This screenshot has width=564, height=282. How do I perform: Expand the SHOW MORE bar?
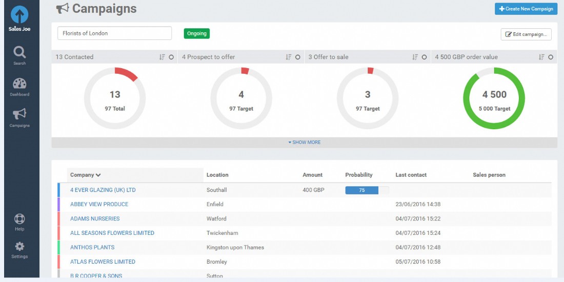304,143
